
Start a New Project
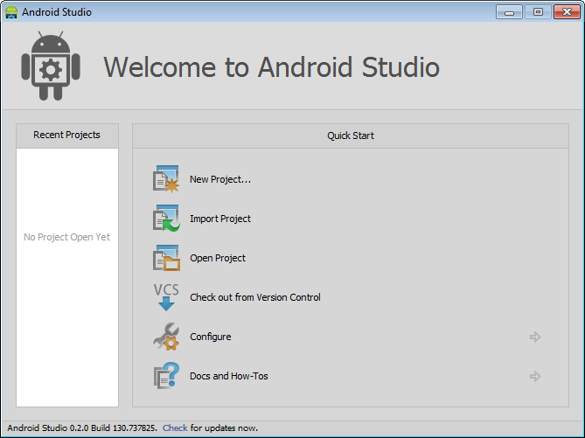220,179
